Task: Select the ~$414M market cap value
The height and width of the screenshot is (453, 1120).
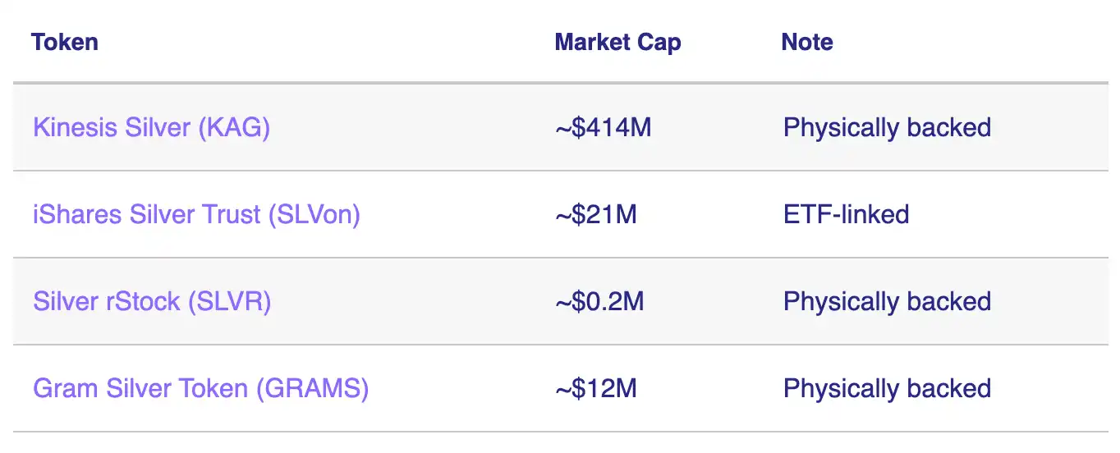Action: [x=603, y=128]
